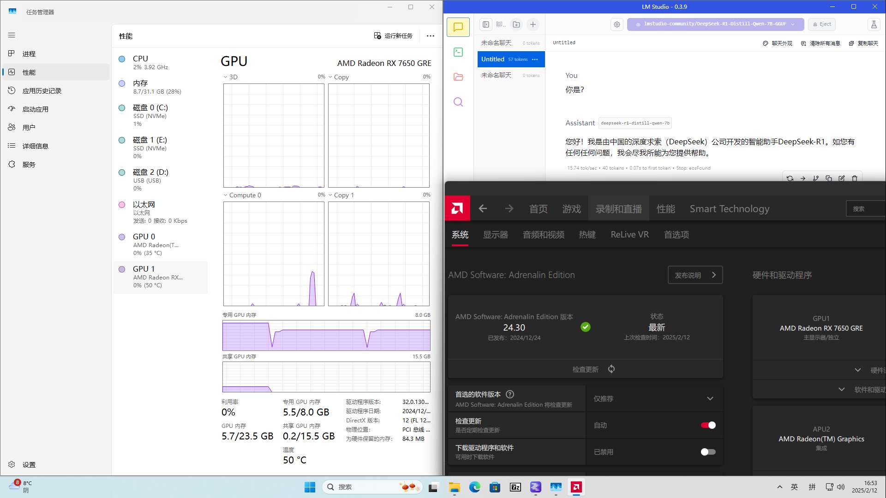Regenerate the assistant message
The height and width of the screenshot is (498, 886).
(x=790, y=178)
